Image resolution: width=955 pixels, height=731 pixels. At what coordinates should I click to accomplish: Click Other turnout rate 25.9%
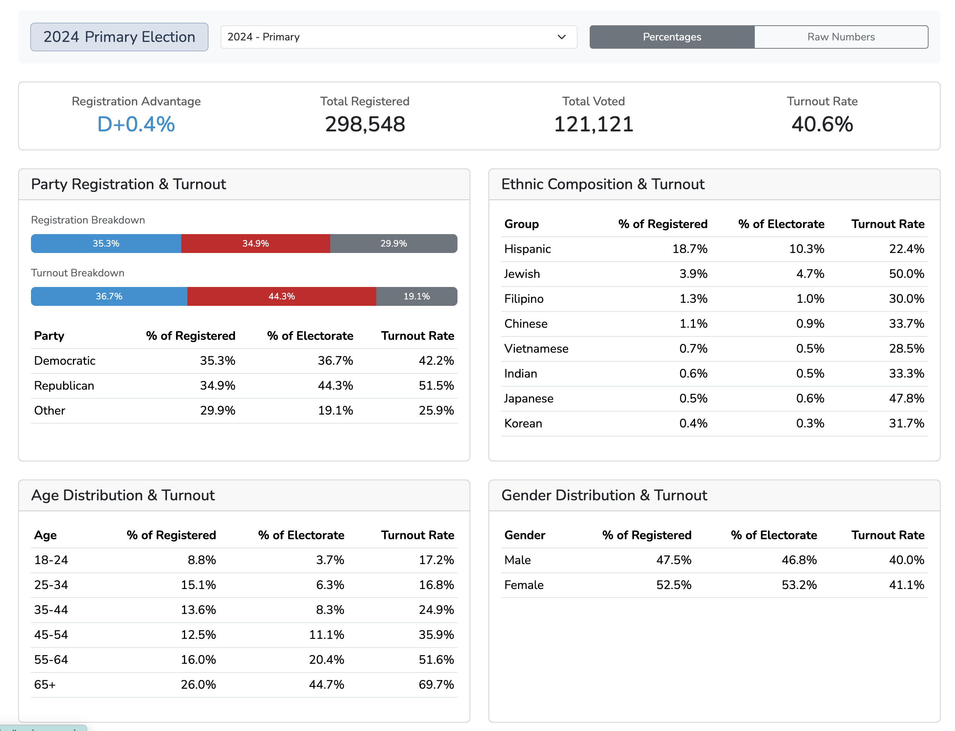(436, 410)
